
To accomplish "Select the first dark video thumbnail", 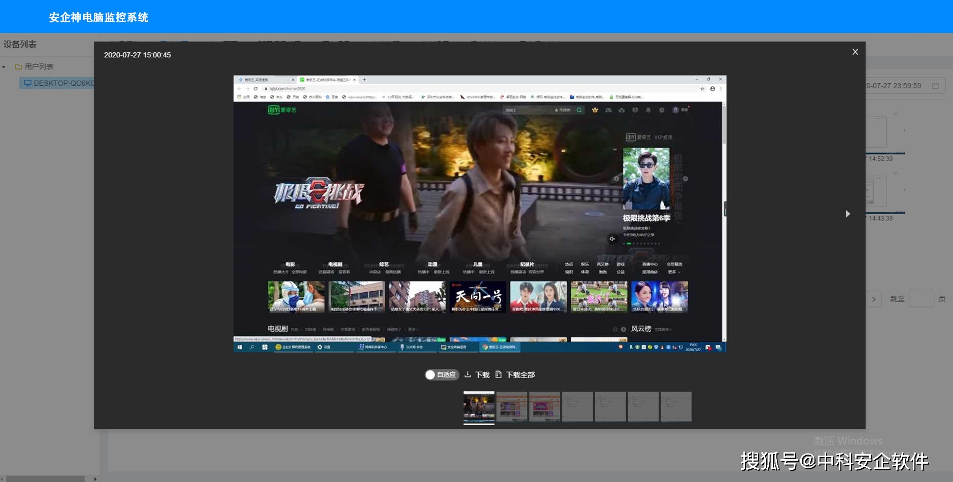I will [479, 407].
